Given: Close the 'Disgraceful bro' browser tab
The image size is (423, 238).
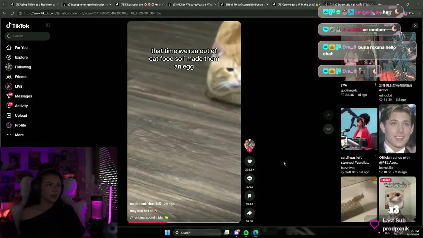Looking at the screenshot, I should (163, 5).
